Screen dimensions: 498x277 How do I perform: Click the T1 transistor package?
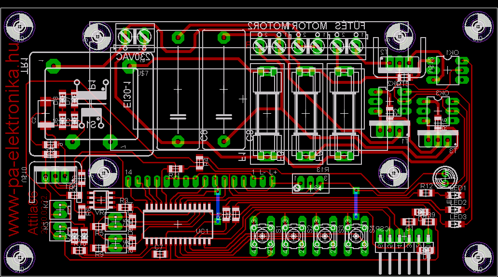pyautogui.click(x=390, y=128)
